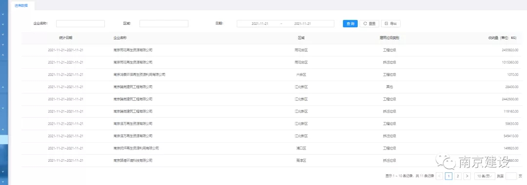
Task: Click value 2455920.00 in first row
Action: 510,50
